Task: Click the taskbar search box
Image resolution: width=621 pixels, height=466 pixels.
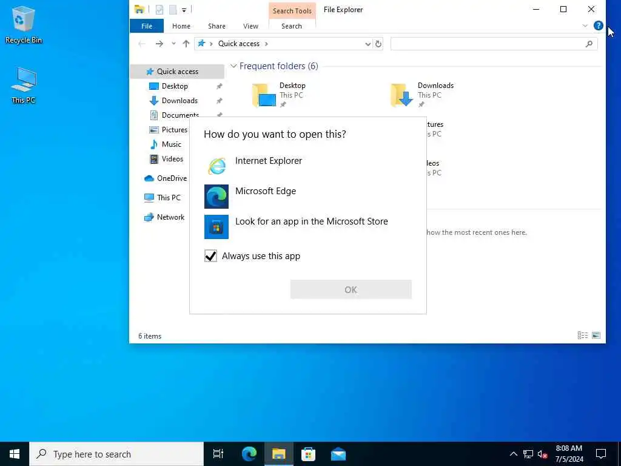Action: (116, 454)
